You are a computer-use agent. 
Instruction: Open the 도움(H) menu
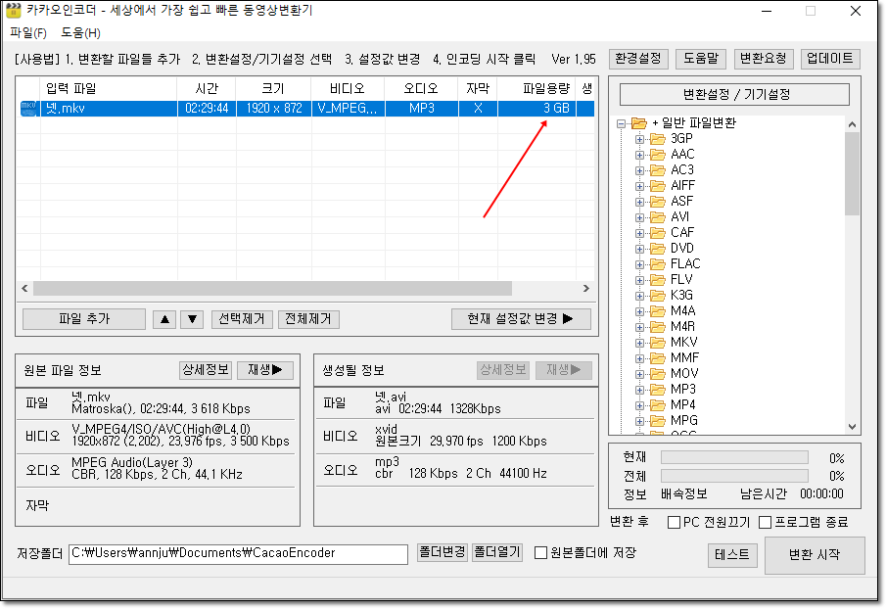click(x=81, y=32)
